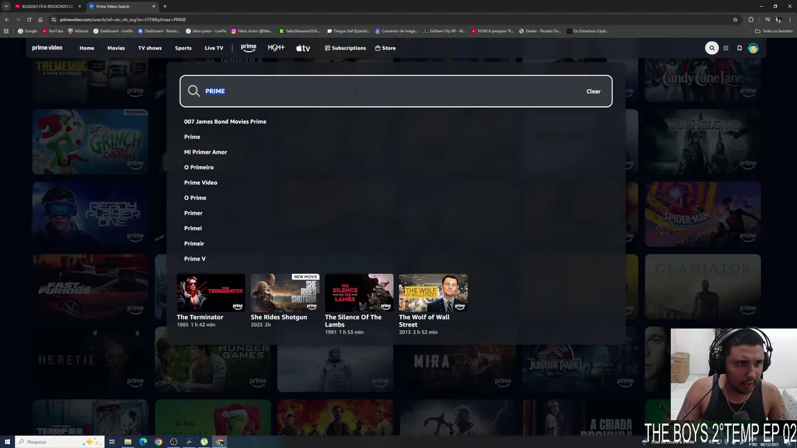
Task: Select suggestion Prime Video
Action: [200, 182]
